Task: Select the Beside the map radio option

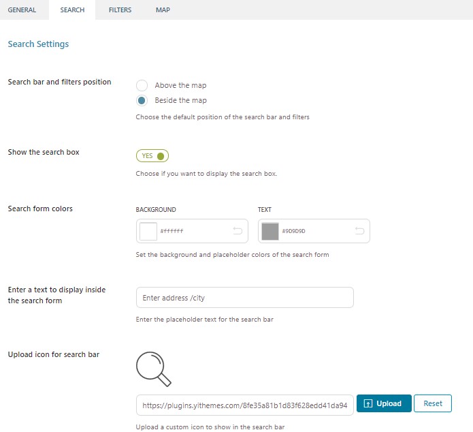Action: pos(142,100)
